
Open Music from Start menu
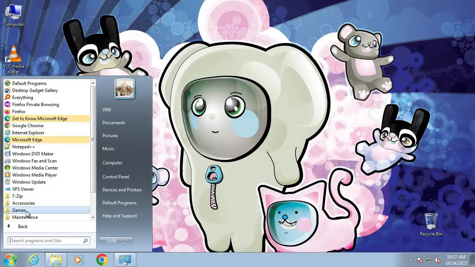point(108,149)
